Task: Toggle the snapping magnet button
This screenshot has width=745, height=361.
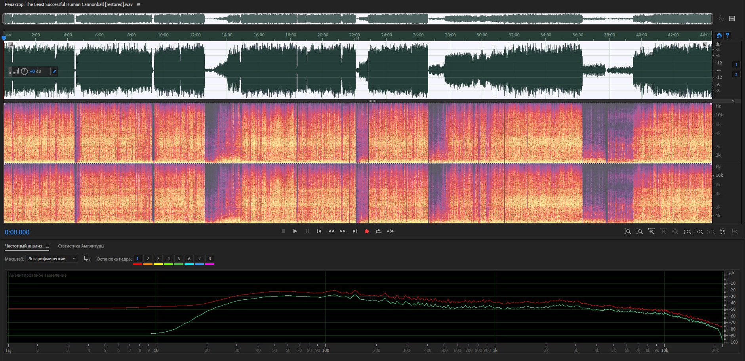Action: 719,36
